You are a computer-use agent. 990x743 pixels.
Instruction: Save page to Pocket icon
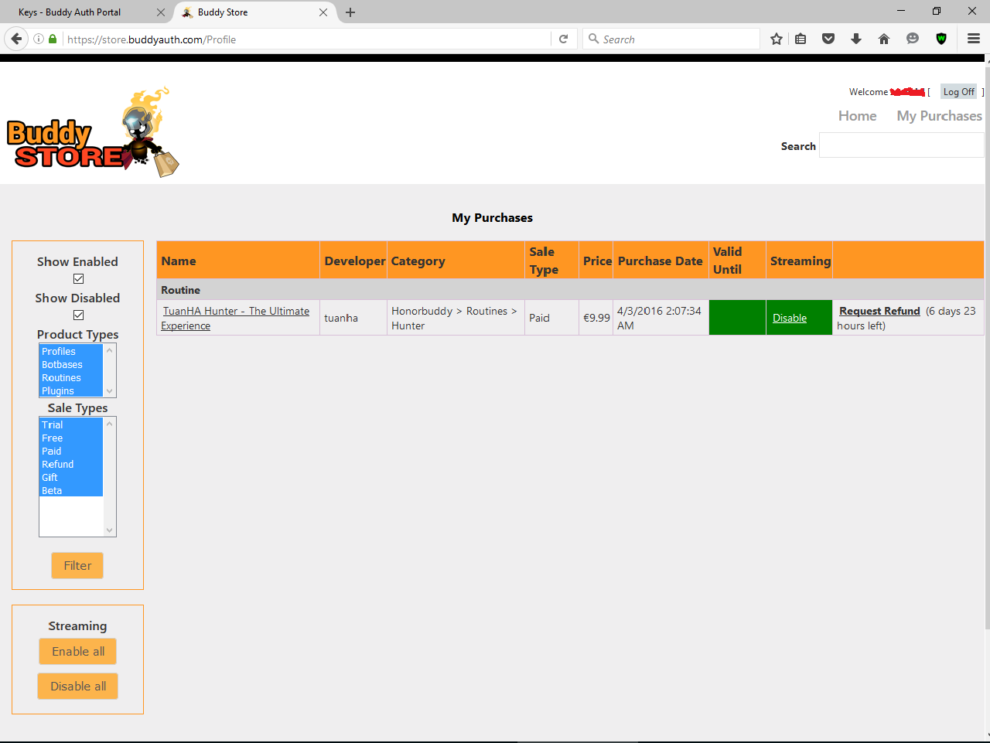click(828, 39)
